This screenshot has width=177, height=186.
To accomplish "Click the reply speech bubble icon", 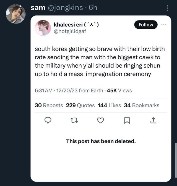I will (48, 120).
